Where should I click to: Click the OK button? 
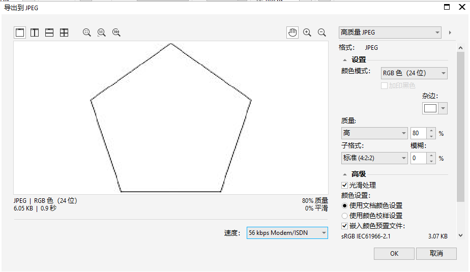point(394,253)
